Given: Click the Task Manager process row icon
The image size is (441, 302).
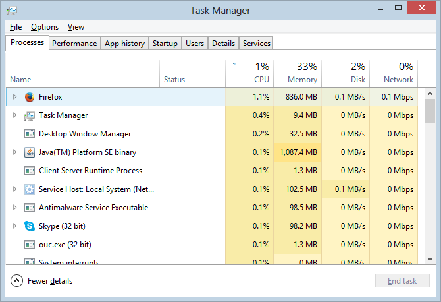Looking at the screenshot, I should 30,115.
